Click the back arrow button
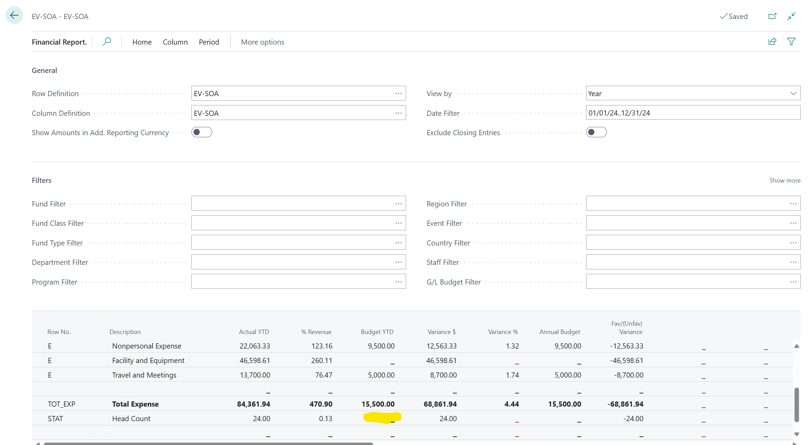809x445 pixels. coord(14,15)
